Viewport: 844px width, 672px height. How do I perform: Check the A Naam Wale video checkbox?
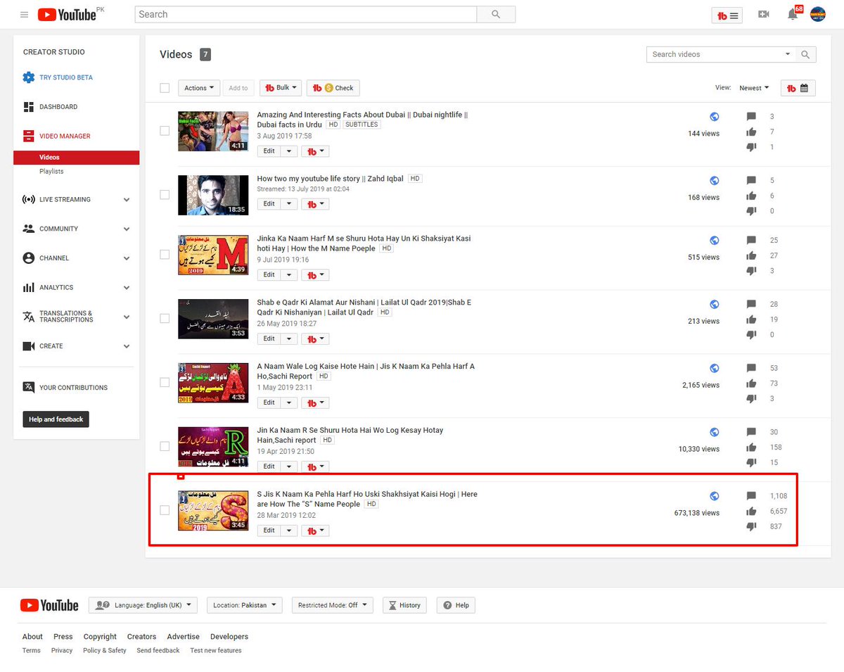165,382
